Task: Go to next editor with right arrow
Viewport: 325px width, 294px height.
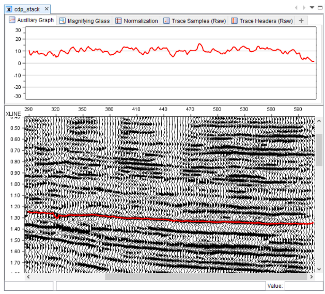Action: pyautogui.click(x=304, y=8)
